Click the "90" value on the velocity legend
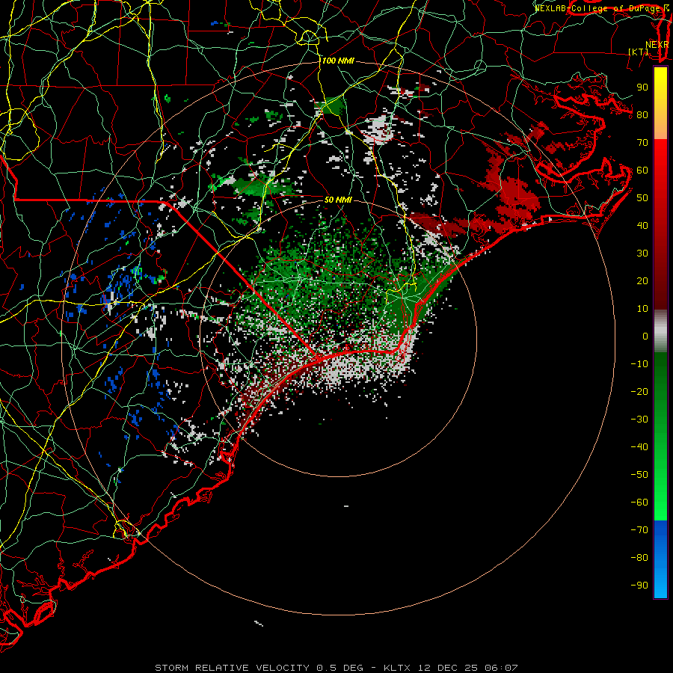This screenshot has height=673, width=673. [x=642, y=87]
